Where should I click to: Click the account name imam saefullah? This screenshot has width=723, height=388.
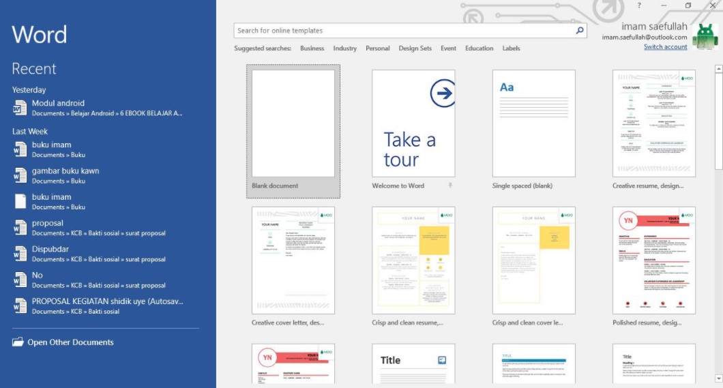click(x=654, y=27)
